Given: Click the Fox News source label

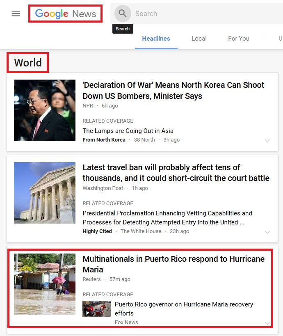Looking at the screenshot, I should click(126, 322).
